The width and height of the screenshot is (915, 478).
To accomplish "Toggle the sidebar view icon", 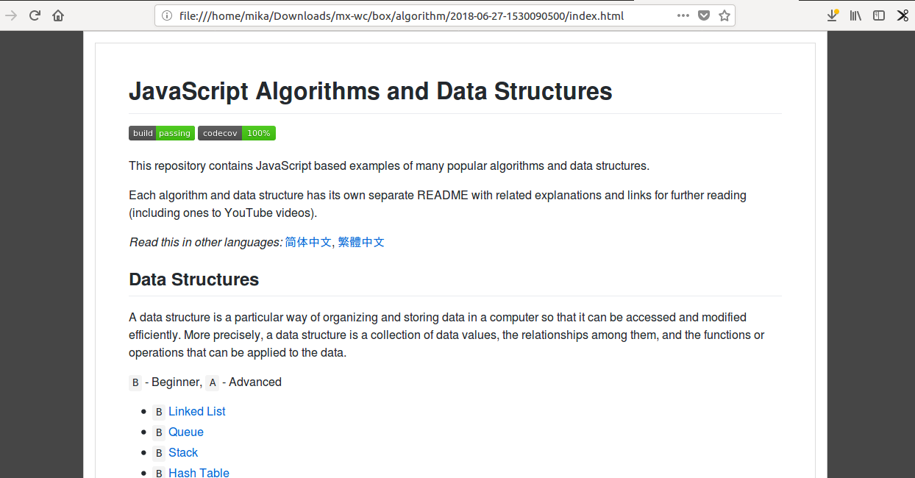I will tap(879, 15).
